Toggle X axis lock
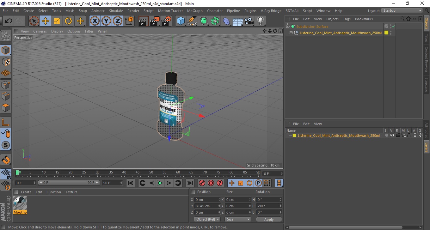The width and height of the screenshot is (430, 230). (95, 21)
